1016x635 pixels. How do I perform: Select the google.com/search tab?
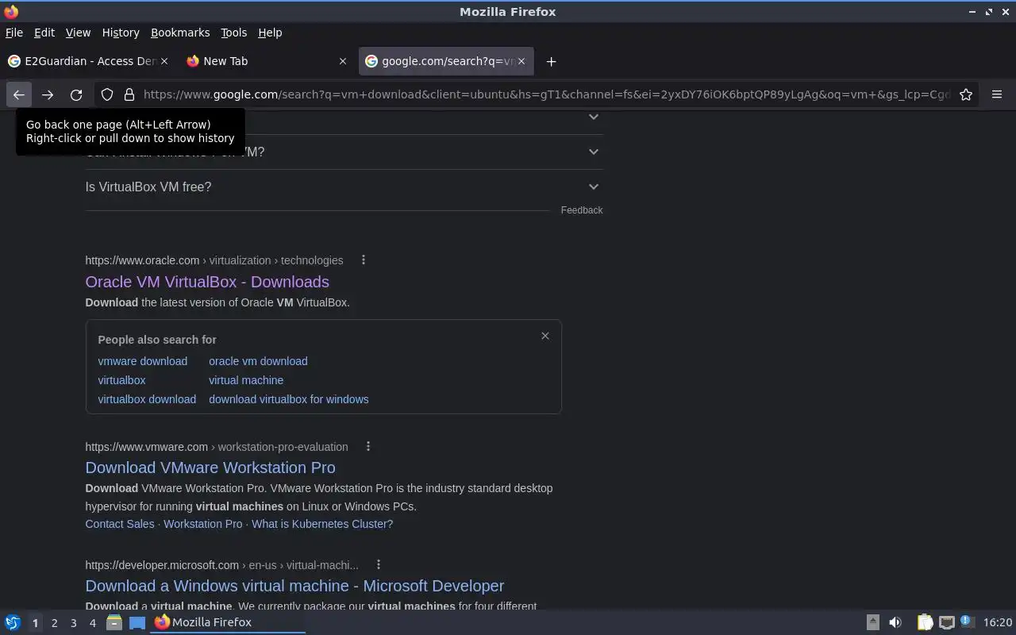click(x=445, y=61)
